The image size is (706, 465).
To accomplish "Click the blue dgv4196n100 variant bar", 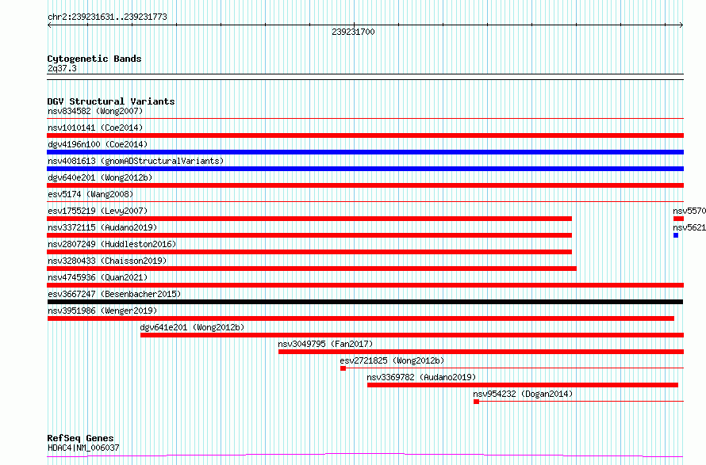I will click(x=365, y=152).
